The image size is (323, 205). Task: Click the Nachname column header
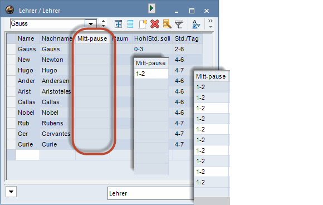coord(57,38)
